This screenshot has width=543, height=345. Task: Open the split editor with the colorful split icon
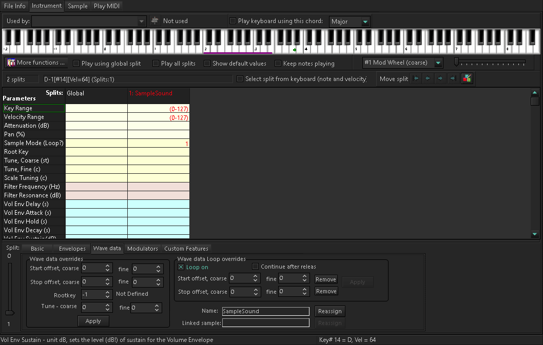point(467,78)
